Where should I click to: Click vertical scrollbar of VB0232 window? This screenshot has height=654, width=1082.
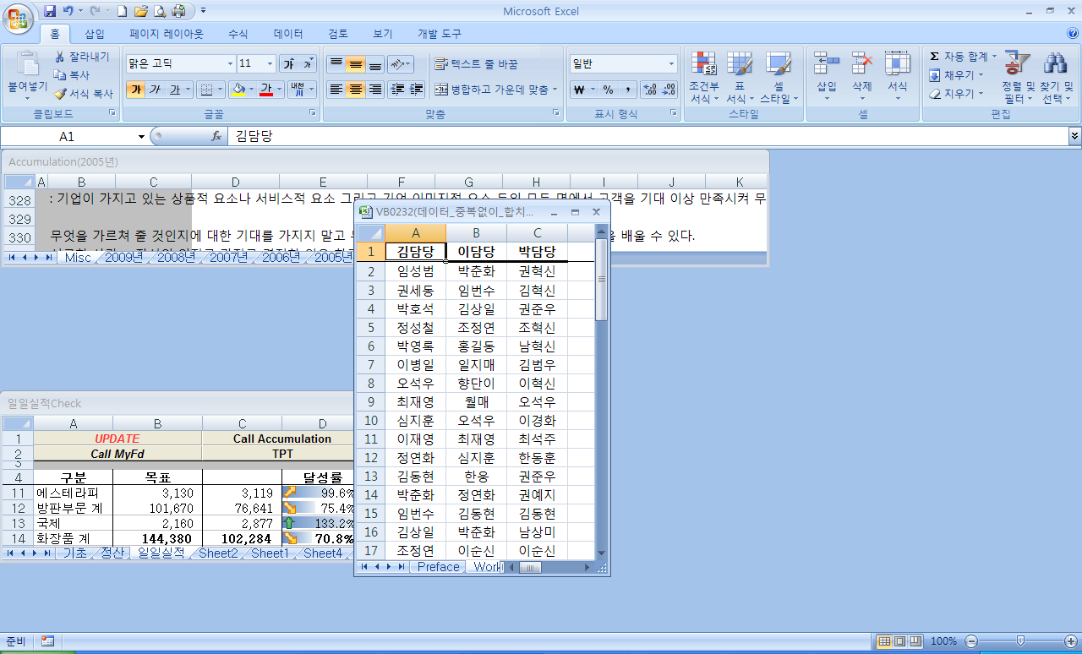click(601, 393)
